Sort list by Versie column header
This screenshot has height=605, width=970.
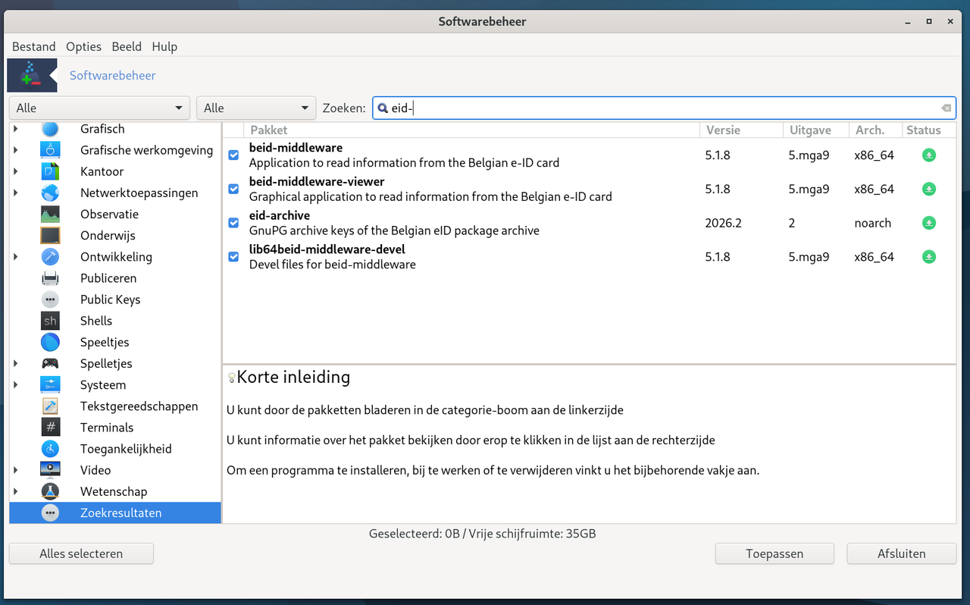741,130
